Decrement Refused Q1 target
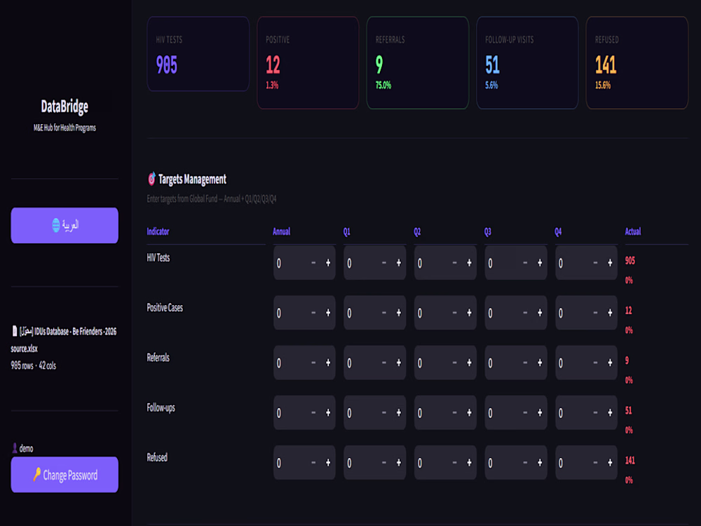This screenshot has width=701, height=526. [x=384, y=463]
